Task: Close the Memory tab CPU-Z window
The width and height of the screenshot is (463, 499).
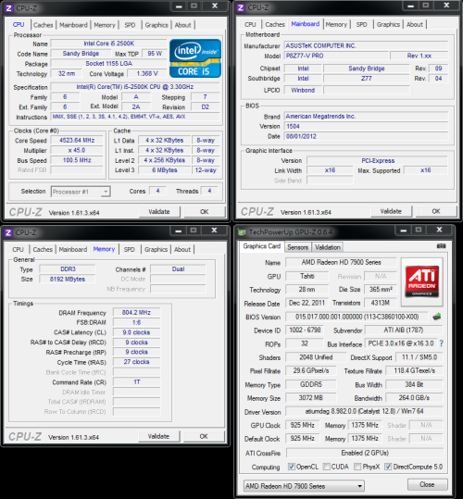Action: [215, 231]
